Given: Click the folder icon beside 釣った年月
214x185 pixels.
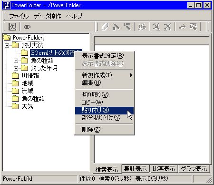Looking at the screenshot, I should point(24,68).
